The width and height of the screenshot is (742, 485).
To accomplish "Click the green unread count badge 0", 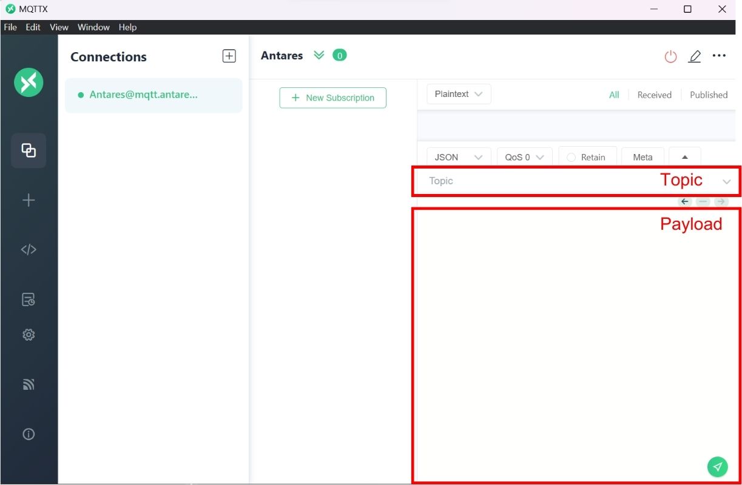I will click(x=340, y=56).
